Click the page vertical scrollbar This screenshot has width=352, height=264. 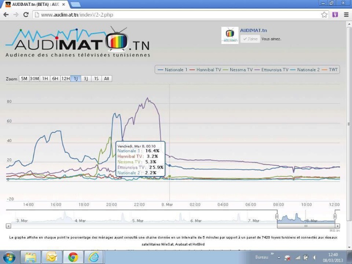tap(349, 124)
